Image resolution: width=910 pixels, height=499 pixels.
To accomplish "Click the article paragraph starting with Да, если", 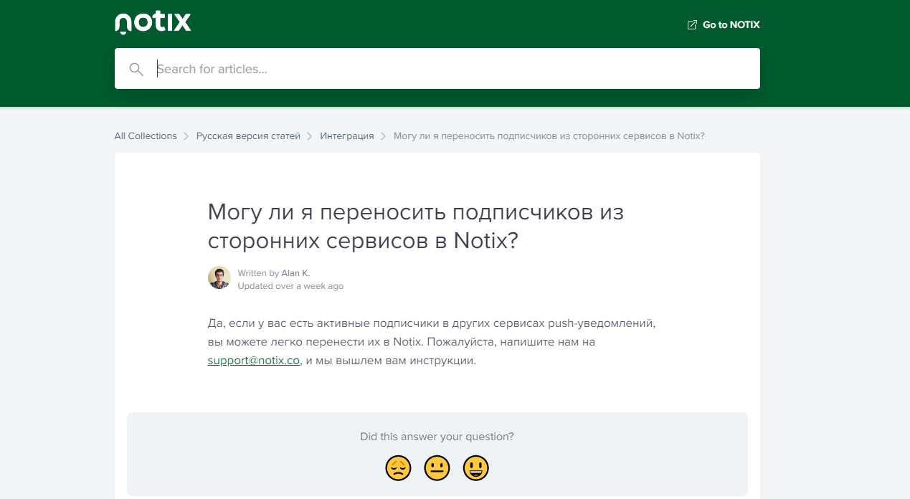I will pyautogui.click(x=432, y=342).
